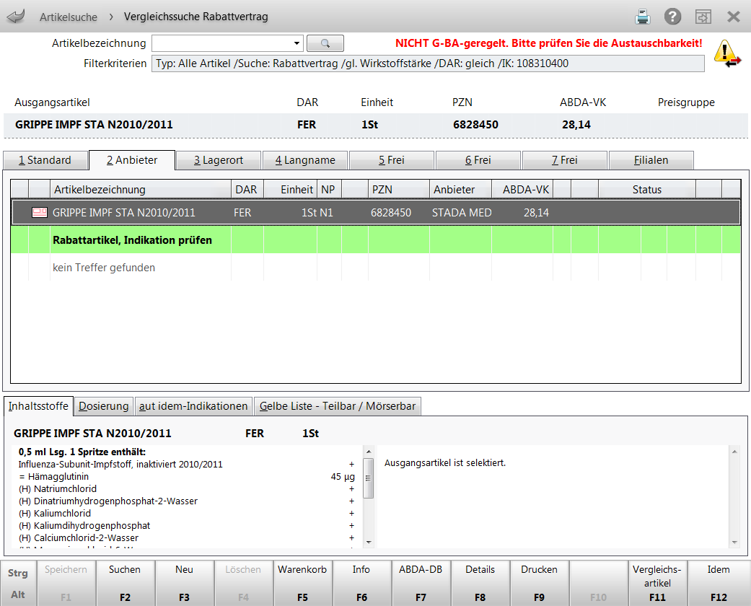
Task: Click the (H) Calciumchlorid-2-Wasser ingredient line
Action: point(187,538)
